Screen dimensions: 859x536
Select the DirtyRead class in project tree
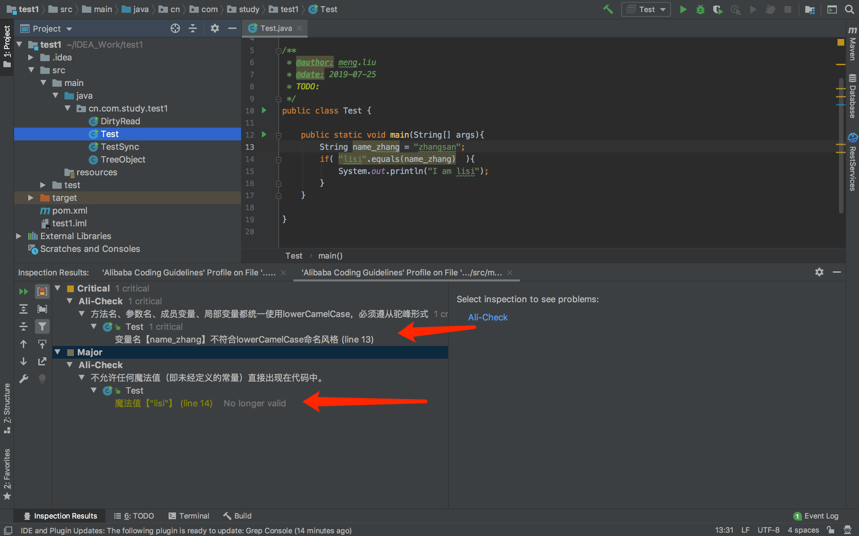coord(120,121)
